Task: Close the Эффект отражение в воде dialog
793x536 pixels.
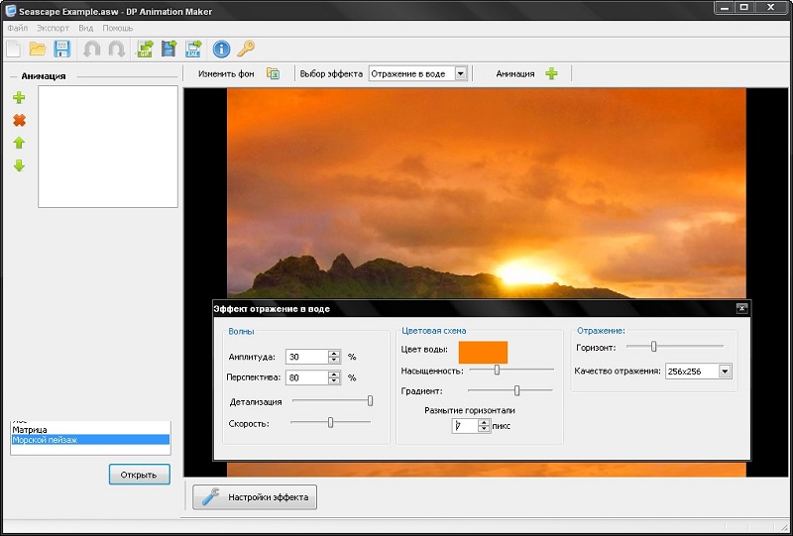Action: click(741, 308)
